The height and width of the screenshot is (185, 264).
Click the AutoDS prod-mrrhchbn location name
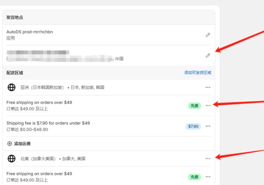click(x=30, y=32)
